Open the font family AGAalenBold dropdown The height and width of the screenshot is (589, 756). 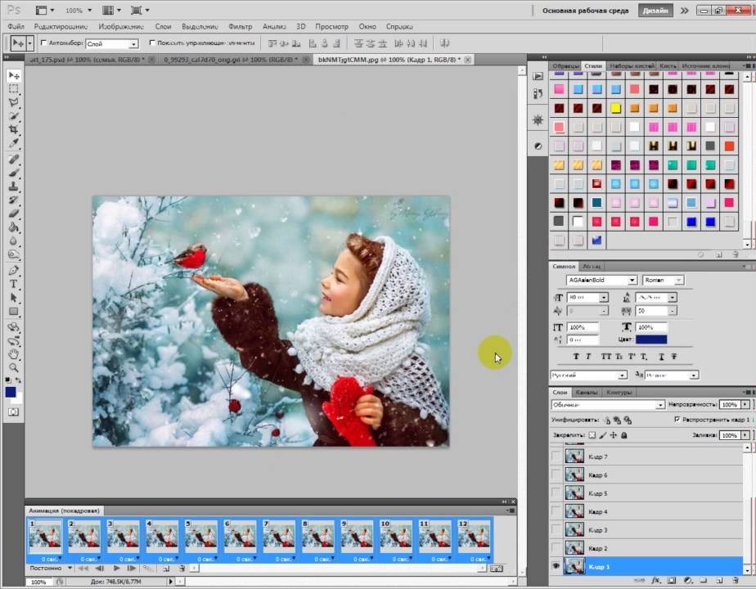tap(601, 280)
